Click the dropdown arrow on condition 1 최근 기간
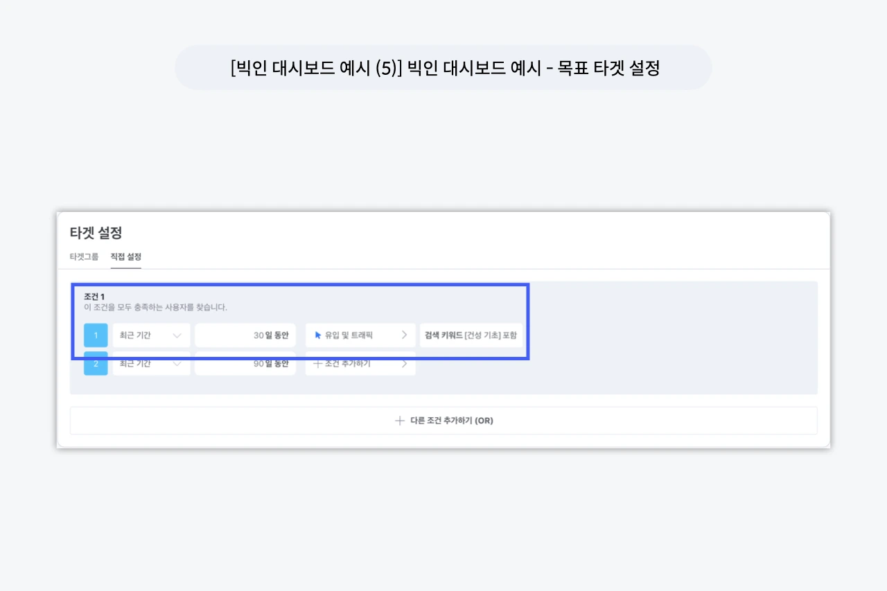The width and height of the screenshot is (887, 591). (x=177, y=335)
